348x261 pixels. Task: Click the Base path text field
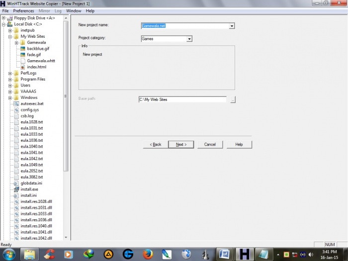pyautogui.click(x=182, y=99)
